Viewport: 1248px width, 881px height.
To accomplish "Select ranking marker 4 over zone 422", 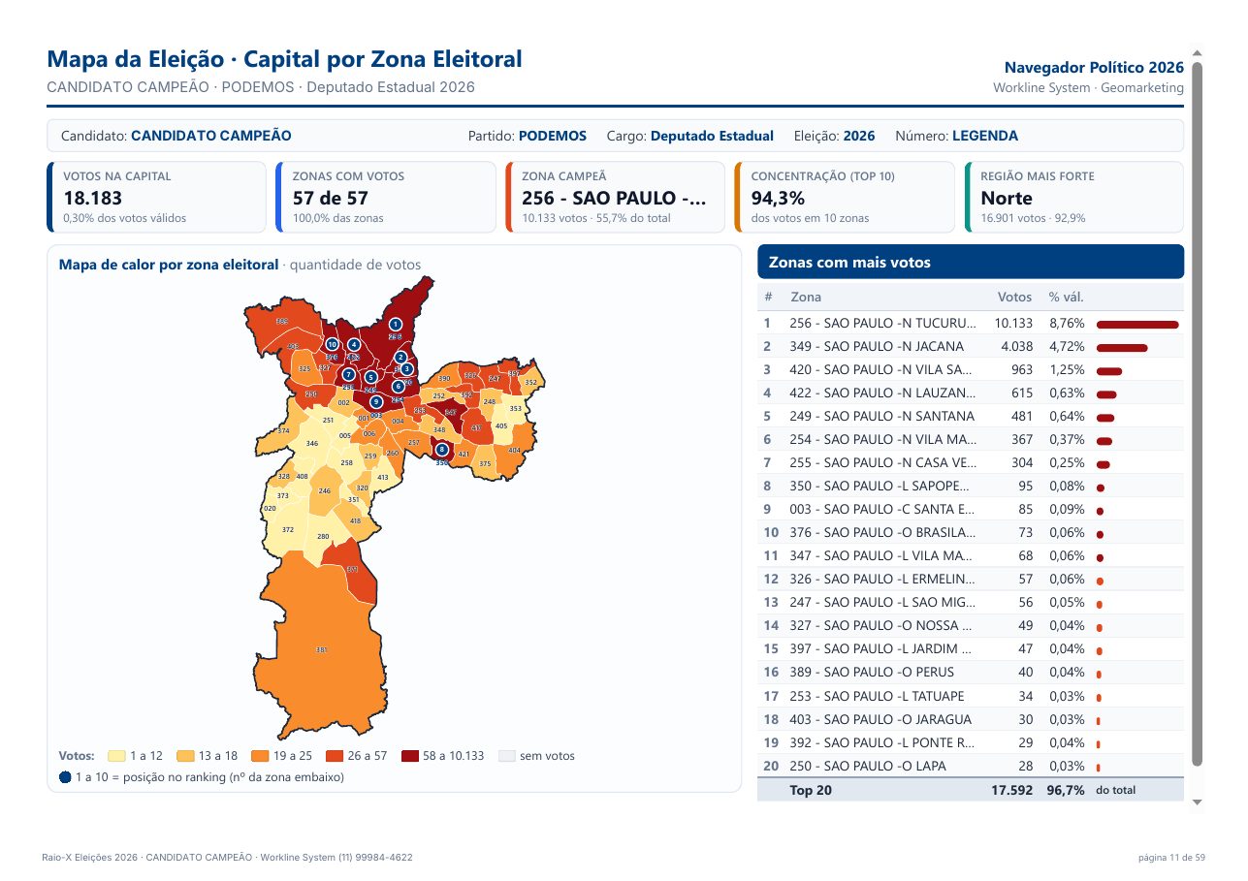I will (354, 344).
